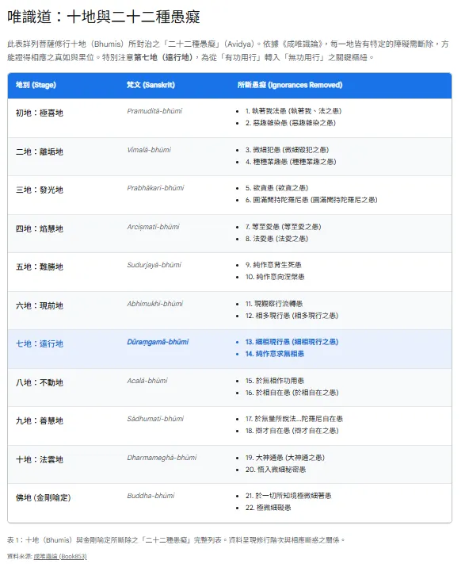Click list item 13. 細相現行愚
The image size is (465, 564).
[x=292, y=342]
